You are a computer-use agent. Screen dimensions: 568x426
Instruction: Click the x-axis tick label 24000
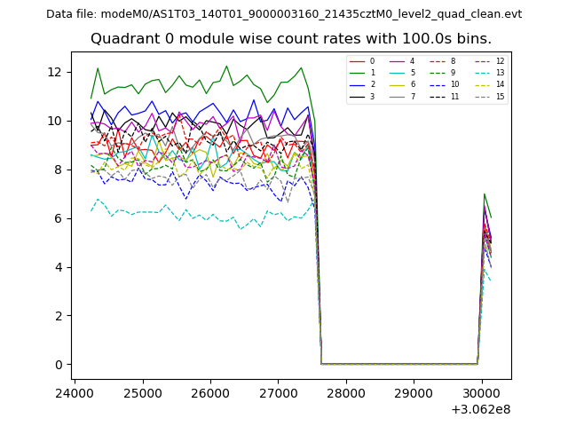tap(74, 392)
